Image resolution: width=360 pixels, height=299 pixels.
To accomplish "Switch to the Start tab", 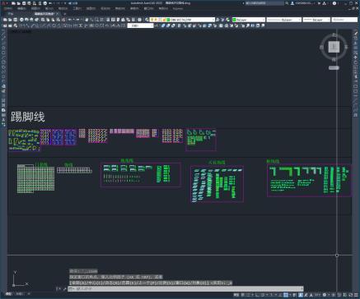I will [11, 14].
